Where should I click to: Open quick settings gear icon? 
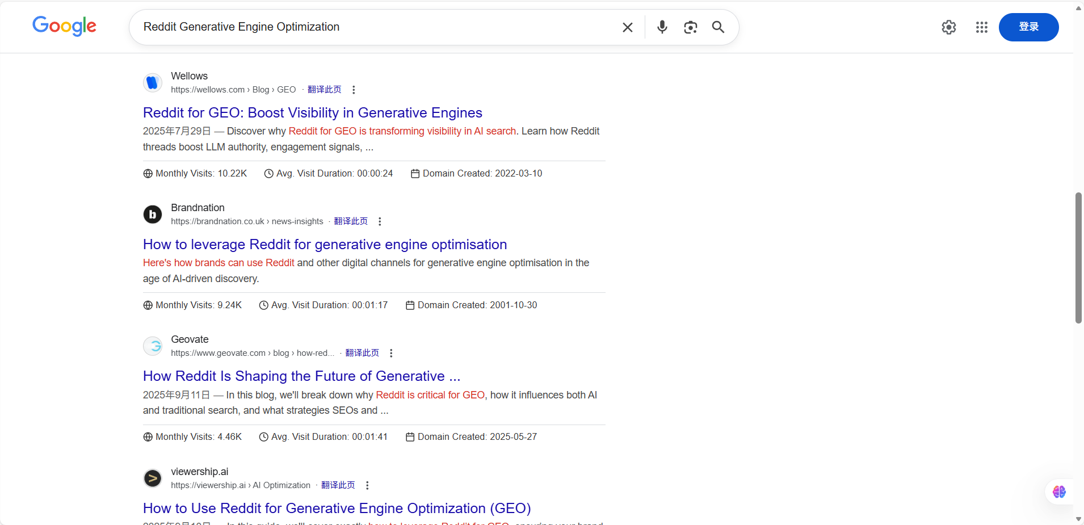click(948, 27)
